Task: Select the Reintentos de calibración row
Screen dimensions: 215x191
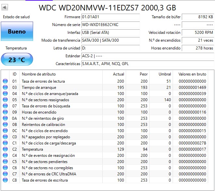Action: 105,124
